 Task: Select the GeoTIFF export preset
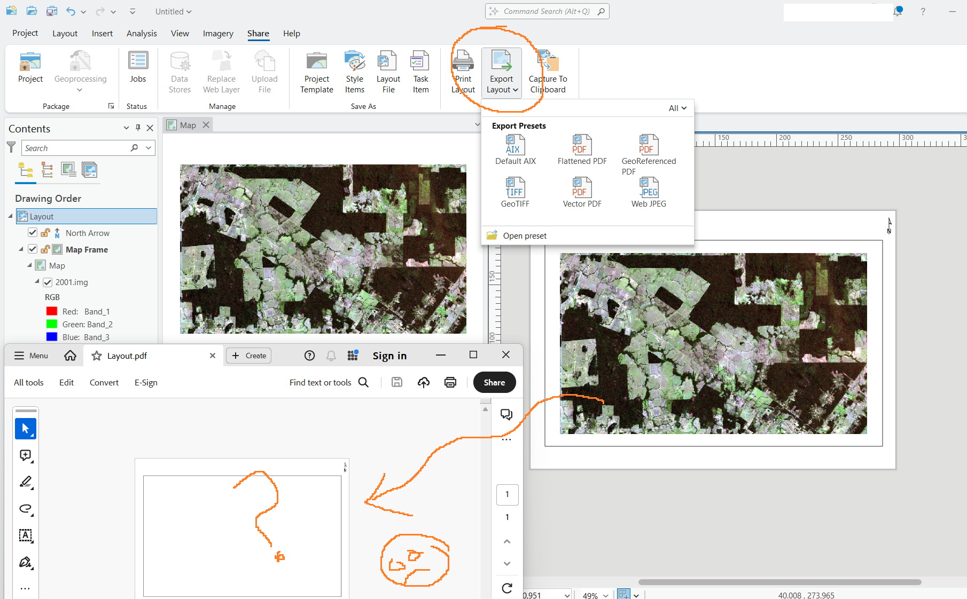point(515,193)
